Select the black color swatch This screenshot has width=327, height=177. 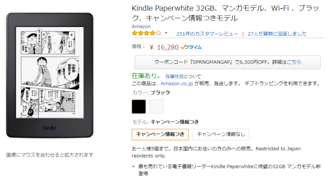pos(139,107)
